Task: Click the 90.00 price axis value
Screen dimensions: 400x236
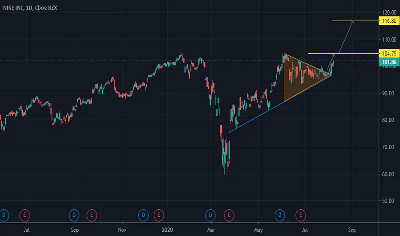Action: tap(388, 94)
